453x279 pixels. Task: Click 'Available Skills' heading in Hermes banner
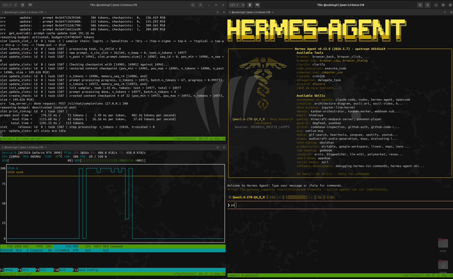[311, 96]
